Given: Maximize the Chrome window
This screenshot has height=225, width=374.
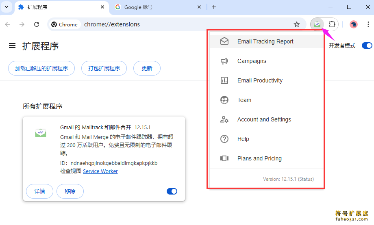Looking at the screenshot, I should click(349, 7).
